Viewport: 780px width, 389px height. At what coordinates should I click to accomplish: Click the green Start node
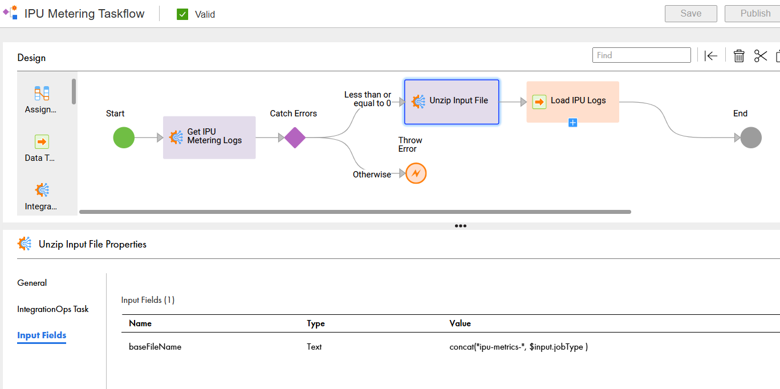(x=124, y=137)
